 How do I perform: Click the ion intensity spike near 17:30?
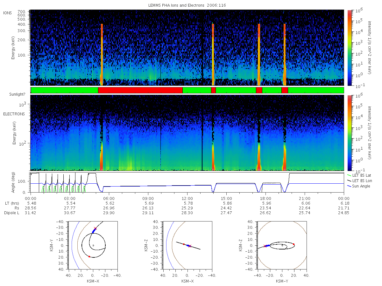tap(259, 55)
